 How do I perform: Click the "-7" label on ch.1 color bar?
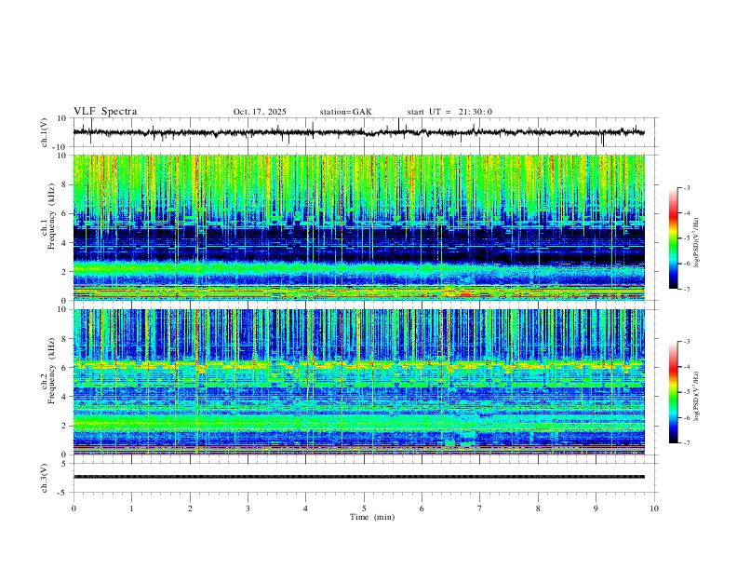click(x=687, y=290)
